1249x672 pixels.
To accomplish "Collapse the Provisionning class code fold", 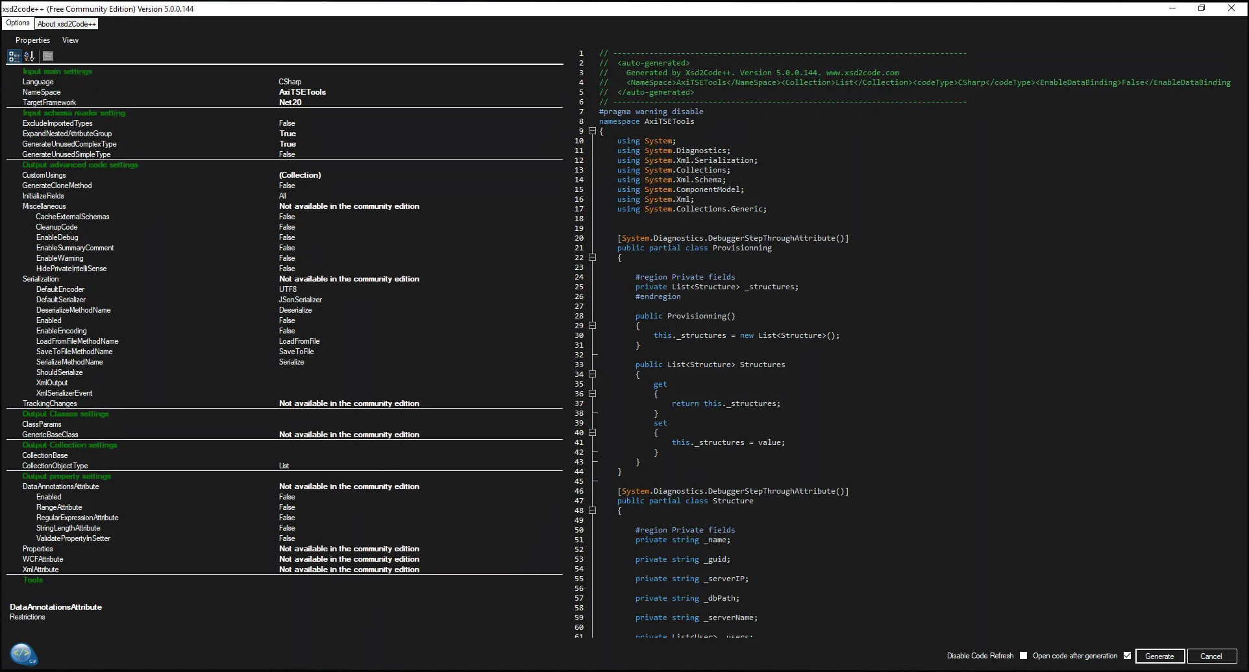I will pos(593,258).
